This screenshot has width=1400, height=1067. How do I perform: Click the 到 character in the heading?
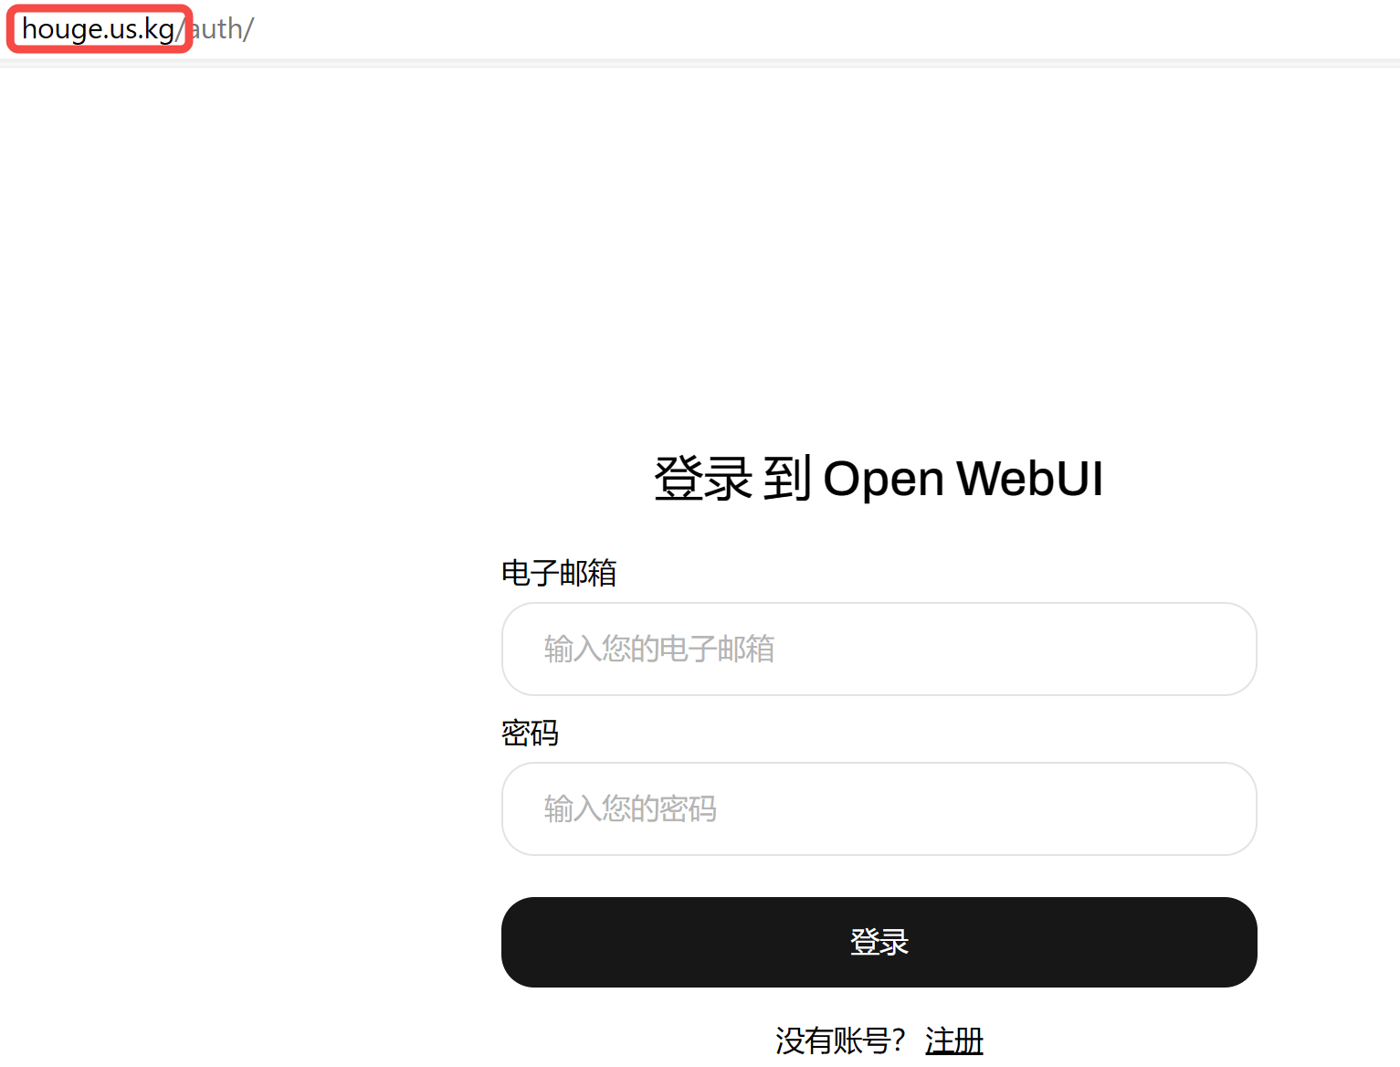pos(787,478)
